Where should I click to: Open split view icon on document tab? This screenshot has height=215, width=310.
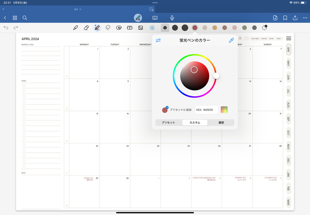pos(151,9)
